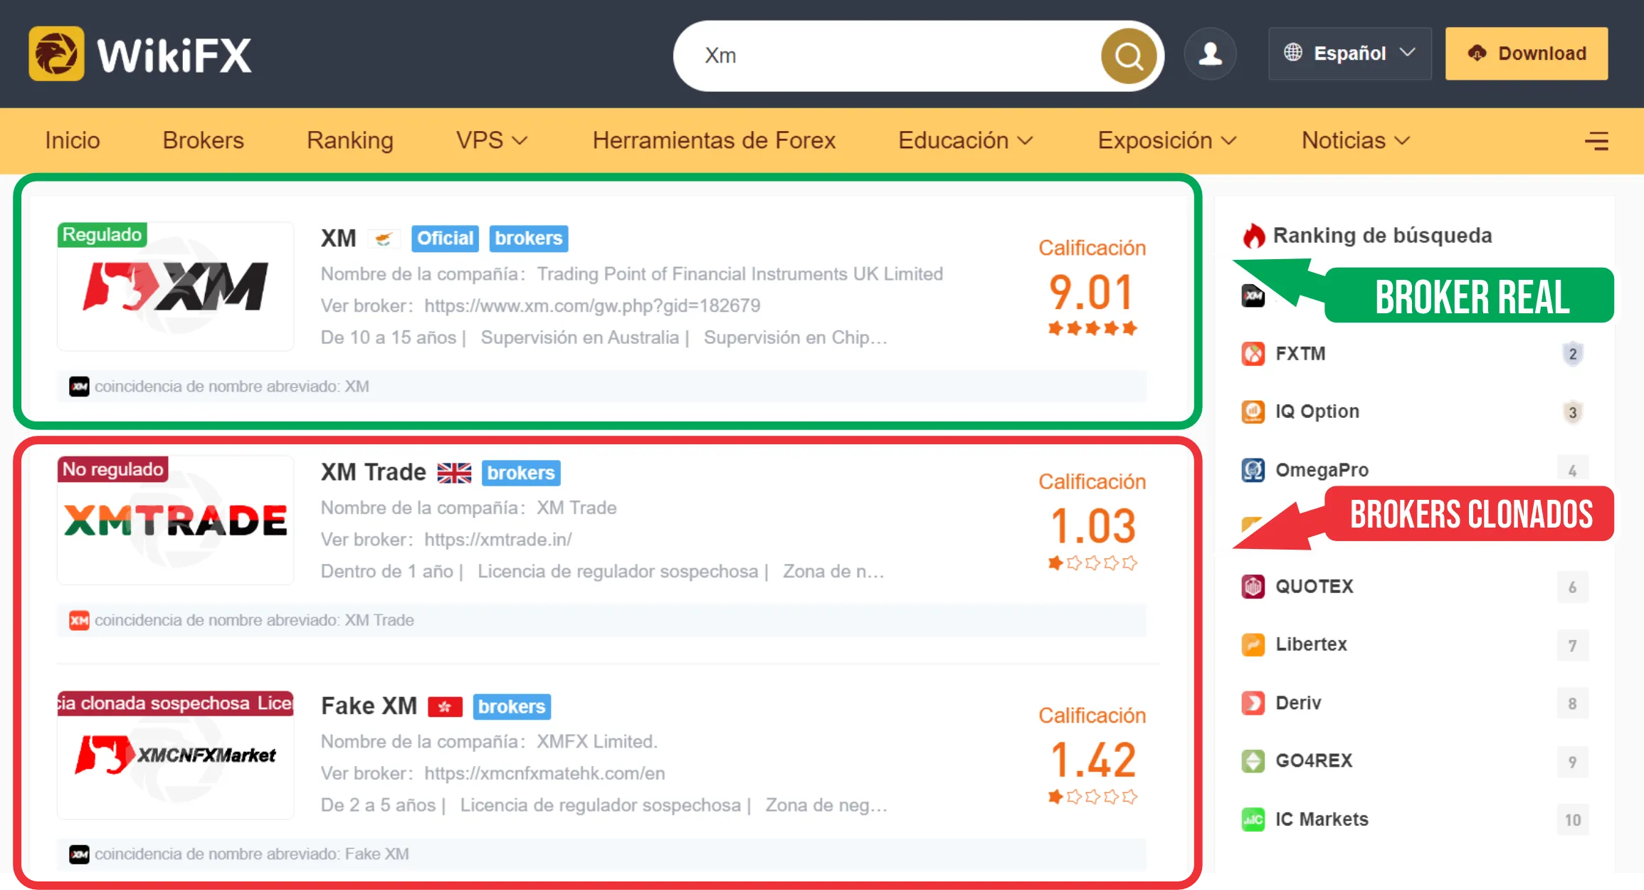
Task: Open the user account profile icon
Action: click(x=1210, y=54)
